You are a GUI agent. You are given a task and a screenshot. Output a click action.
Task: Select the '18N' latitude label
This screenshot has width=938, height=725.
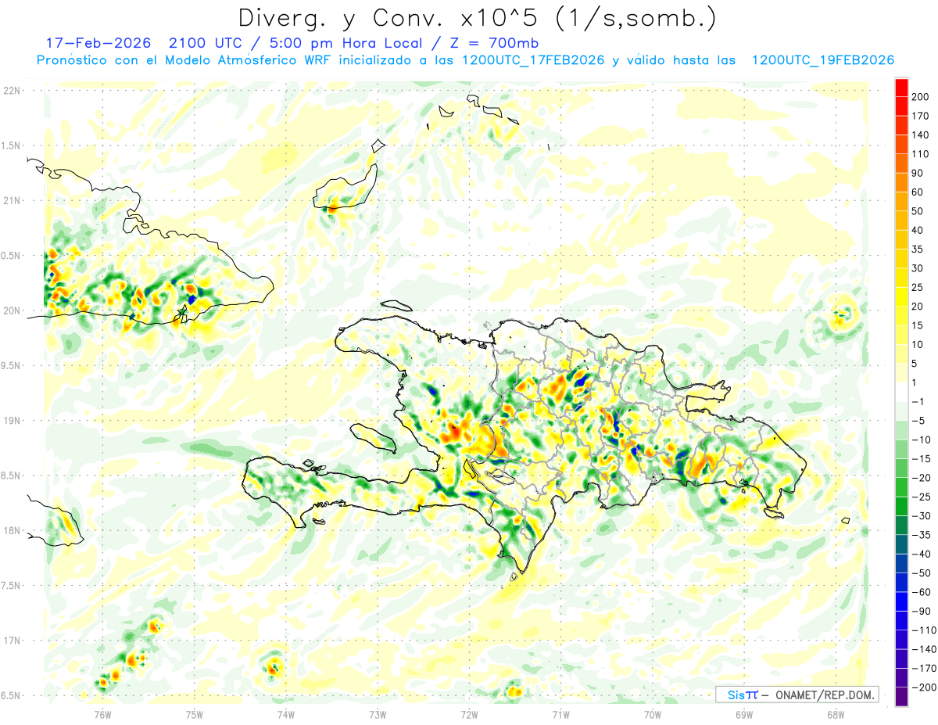pyautogui.click(x=12, y=531)
